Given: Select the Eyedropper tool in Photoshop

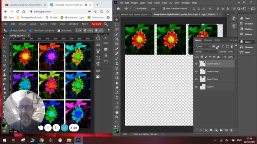Looking at the screenshot, I should point(117,49).
